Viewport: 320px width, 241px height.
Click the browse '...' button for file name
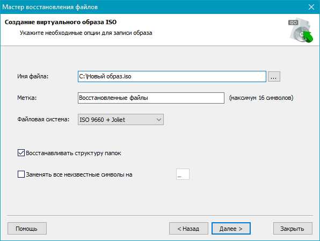(x=274, y=77)
